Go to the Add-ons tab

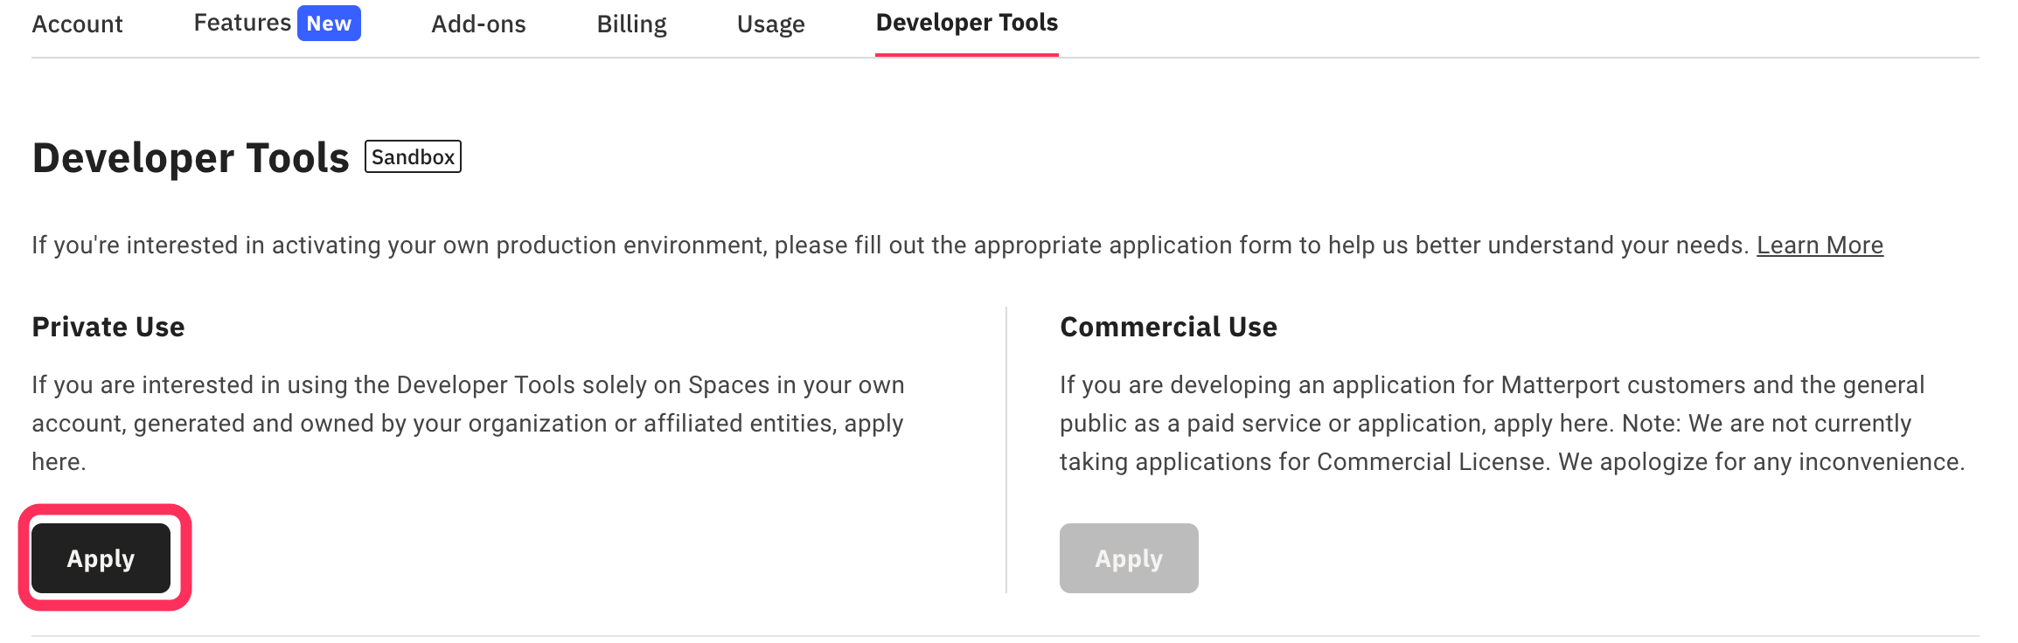click(x=478, y=24)
